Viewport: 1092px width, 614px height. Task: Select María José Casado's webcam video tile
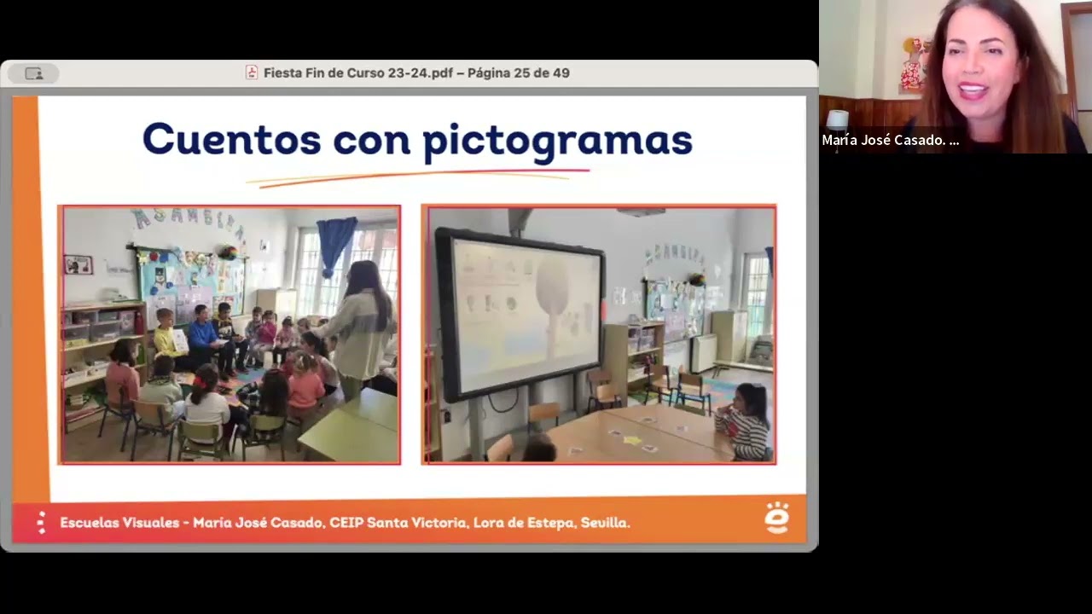[955, 77]
